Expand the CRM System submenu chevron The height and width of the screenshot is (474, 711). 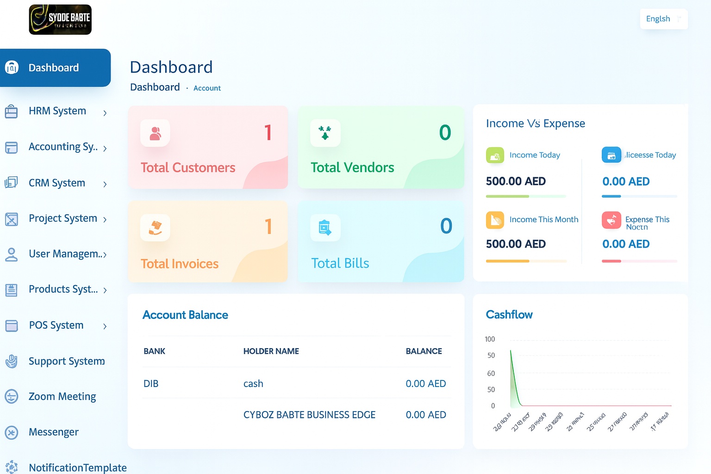pyautogui.click(x=105, y=184)
